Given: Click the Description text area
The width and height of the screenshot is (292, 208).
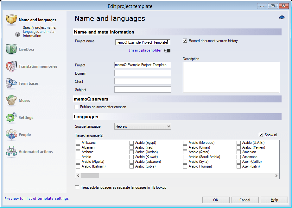Looking at the screenshot, I should click(231, 77).
